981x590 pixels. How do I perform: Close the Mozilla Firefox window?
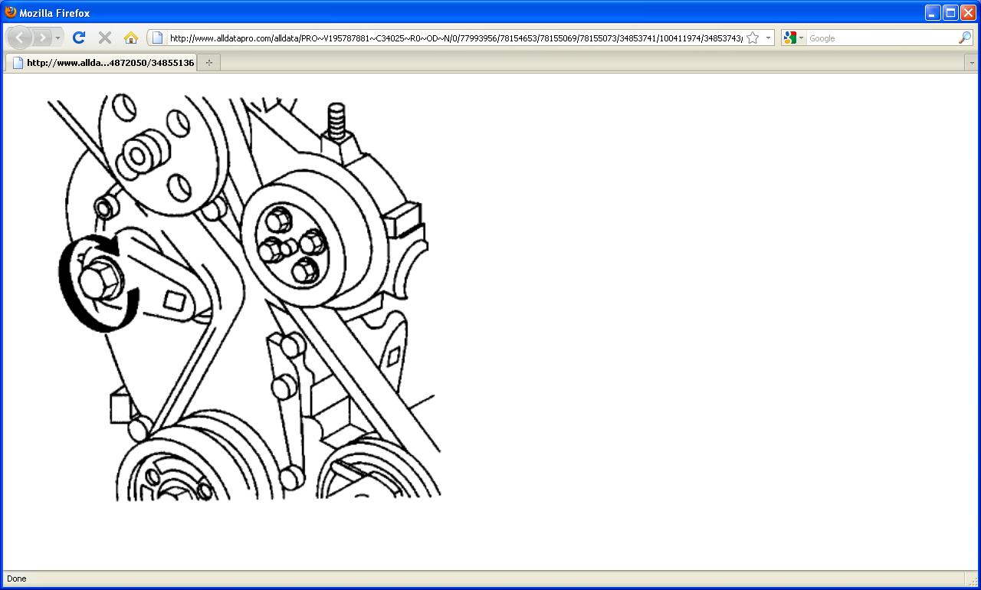coord(968,12)
